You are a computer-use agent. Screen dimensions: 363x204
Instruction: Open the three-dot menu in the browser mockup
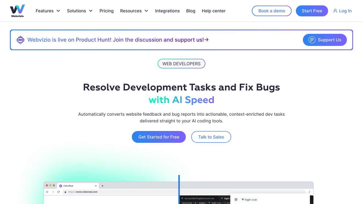[309, 192]
